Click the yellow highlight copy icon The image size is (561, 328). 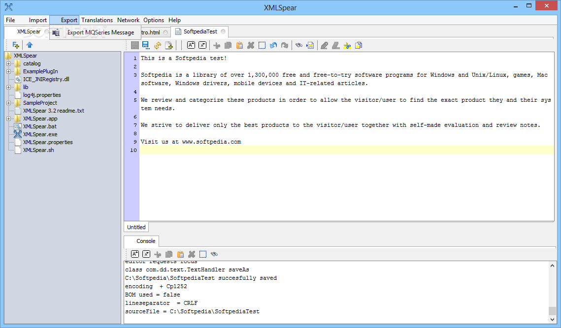point(359,45)
